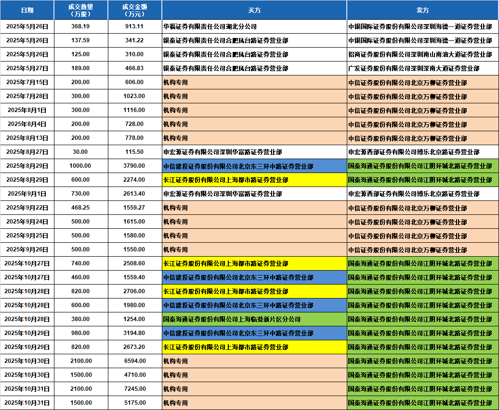Select the amount cell 1254.00
Viewport: 499px width, 410px height.
click(x=135, y=319)
